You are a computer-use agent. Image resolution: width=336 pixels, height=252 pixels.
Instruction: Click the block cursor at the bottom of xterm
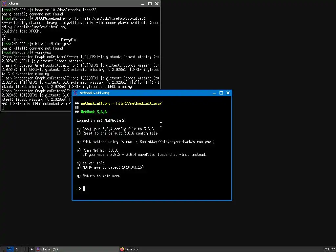3,108
